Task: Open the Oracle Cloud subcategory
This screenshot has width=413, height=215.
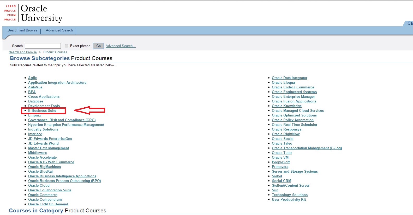Action: pos(39,186)
